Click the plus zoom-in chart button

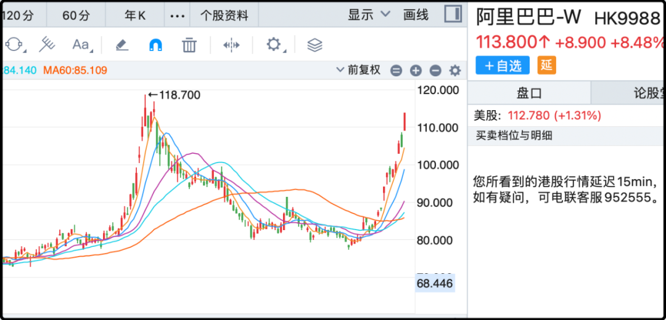416,71
